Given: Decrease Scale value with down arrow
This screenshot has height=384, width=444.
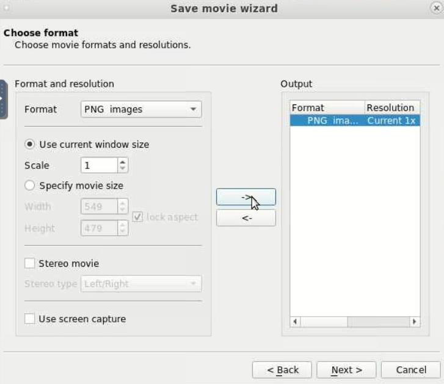Looking at the screenshot, I should tap(123, 168).
